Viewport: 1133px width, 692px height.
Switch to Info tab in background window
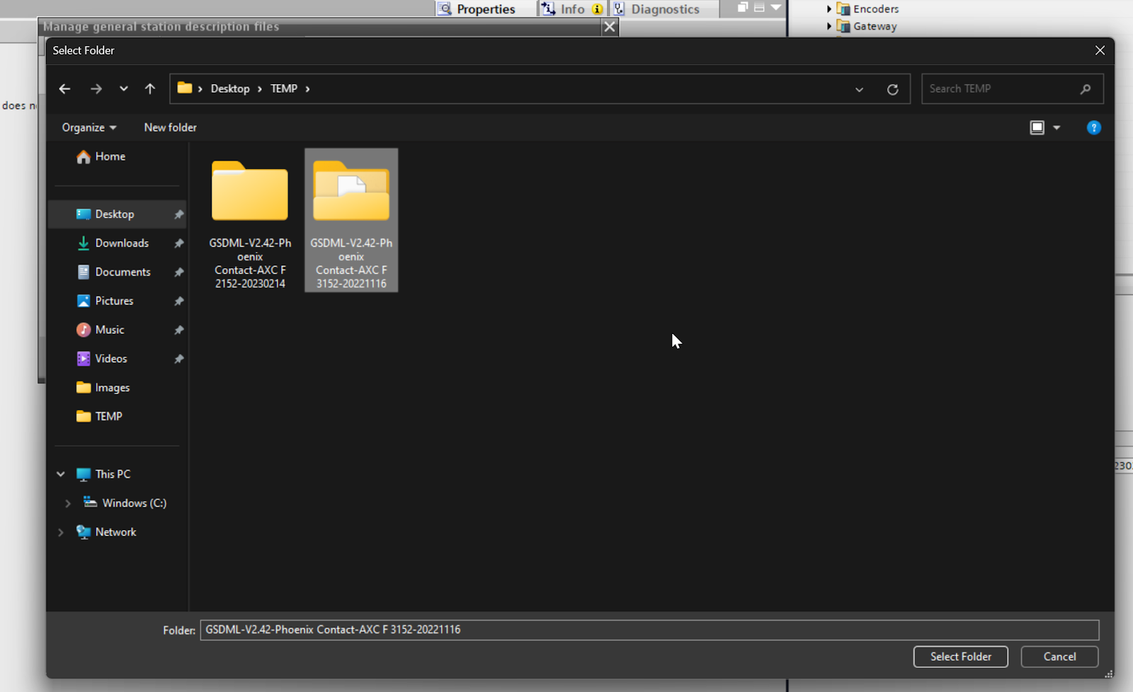[572, 9]
